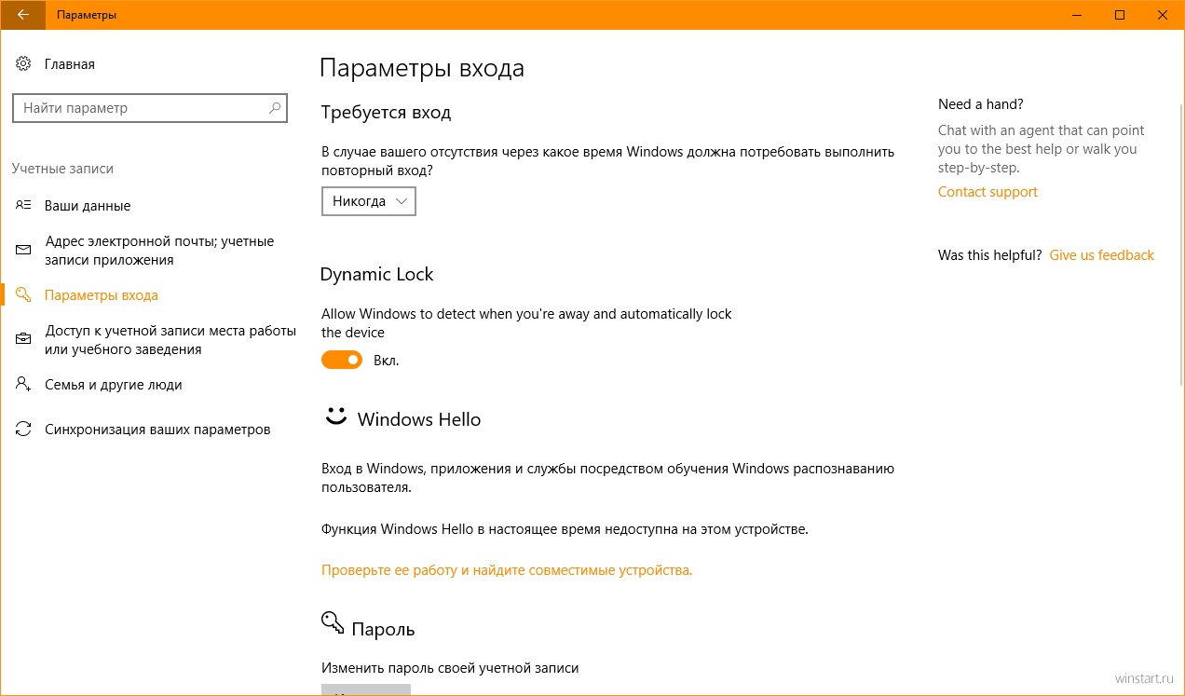
Task: Click the search magnifier icon in Найти параметр
Action: coord(275,108)
